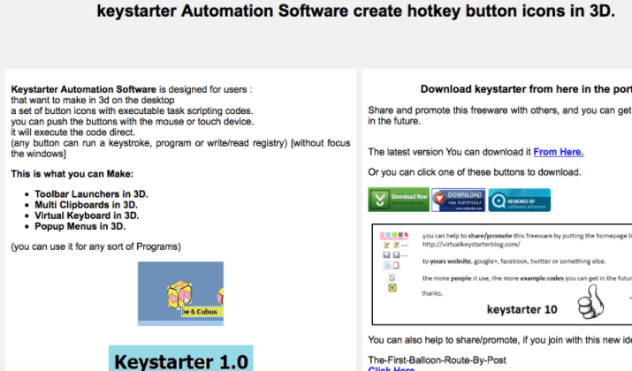The width and height of the screenshot is (632, 371).
Task: Click the text 'Toolbar Launchers in 3D.'
Action: [x=92, y=193]
